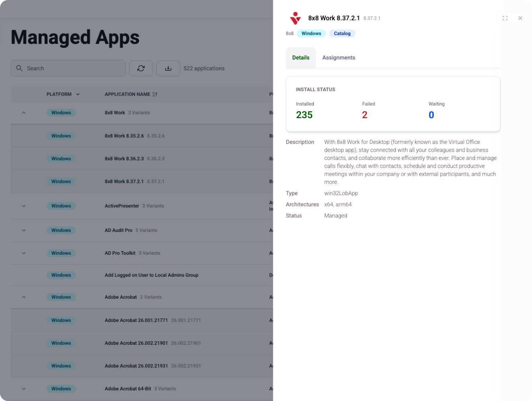Click the Managed status value

tap(336, 216)
